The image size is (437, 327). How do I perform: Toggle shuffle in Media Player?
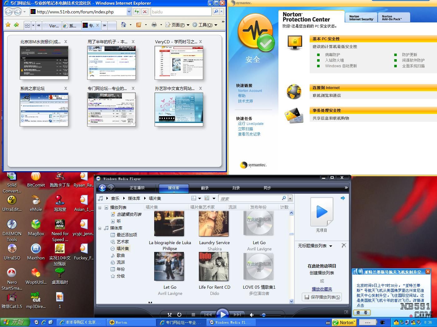coord(169,315)
